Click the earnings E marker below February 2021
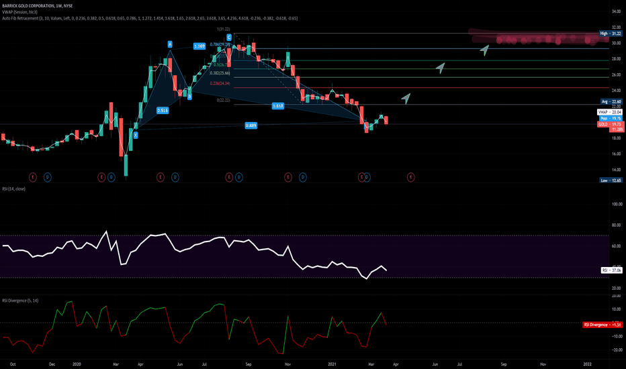626x369 pixels. click(x=361, y=176)
